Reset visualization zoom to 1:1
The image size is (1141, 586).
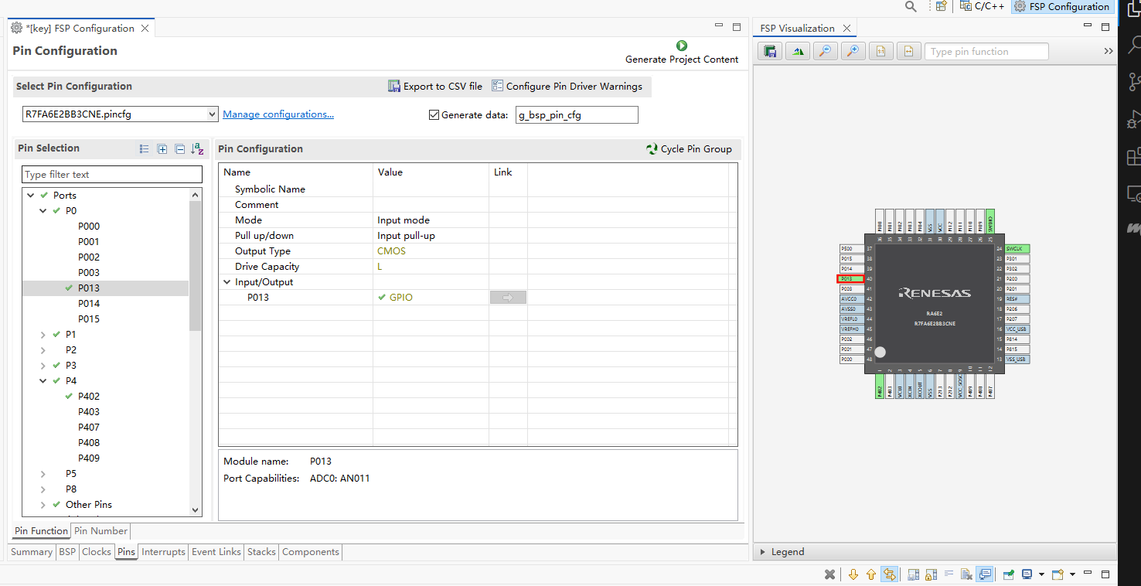pos(880,52)
